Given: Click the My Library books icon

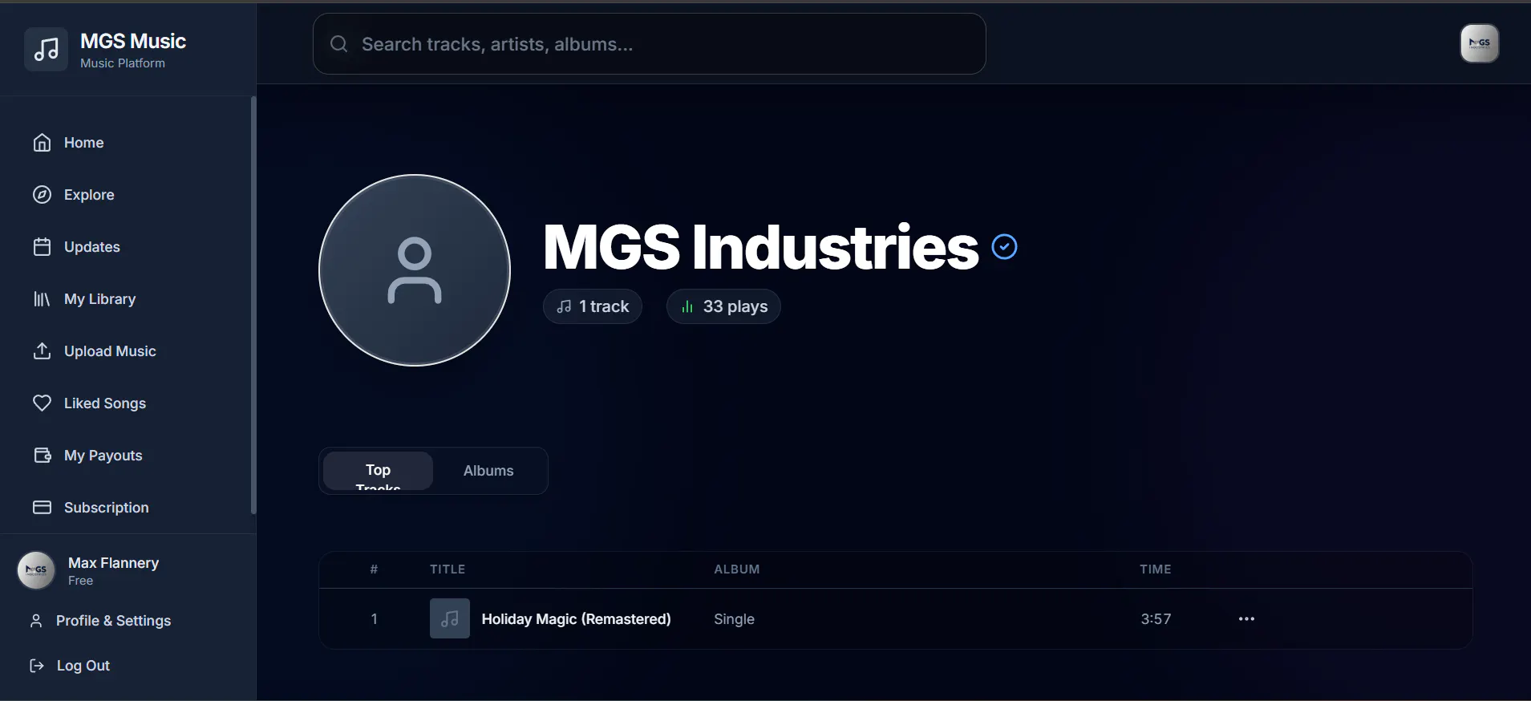Looking at the screenshot, I should 42,299.
